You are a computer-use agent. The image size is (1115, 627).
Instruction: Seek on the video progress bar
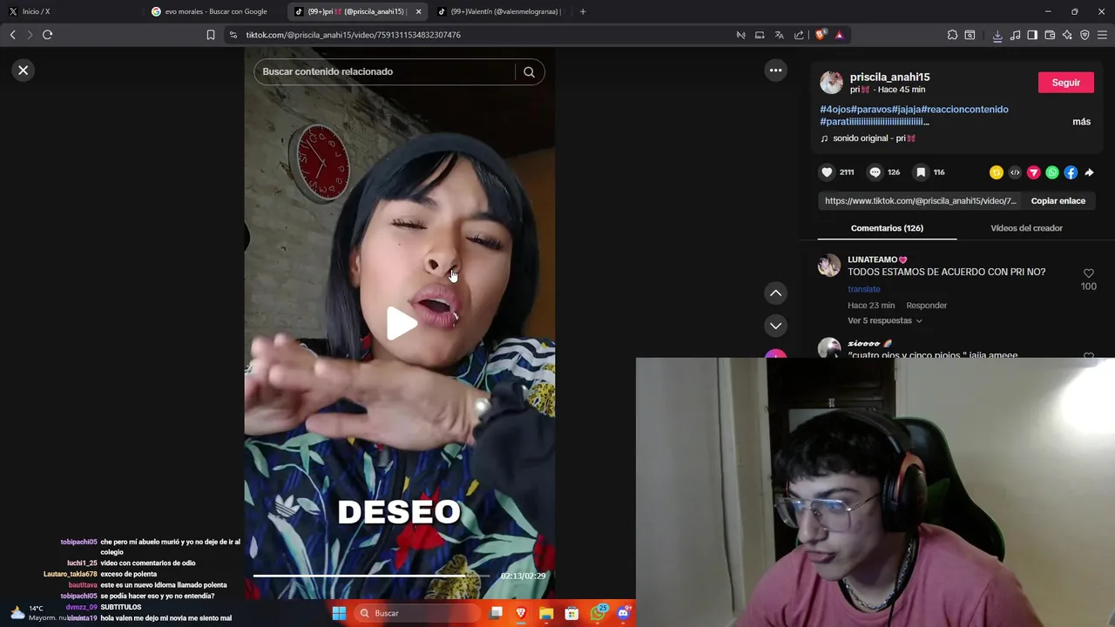372,576
